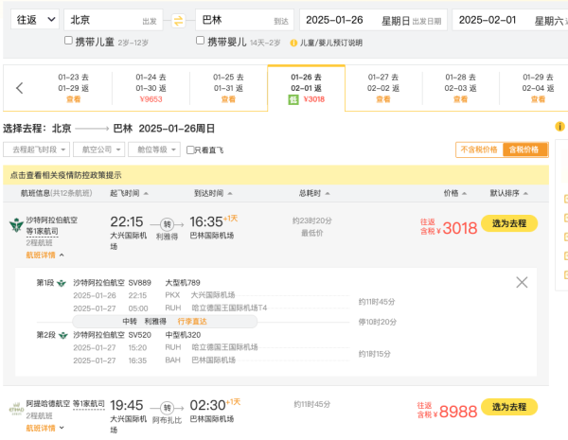The image size is (568, 440).
Task: Edit the 巴林 arrival city field
Action: click(245, 20)
